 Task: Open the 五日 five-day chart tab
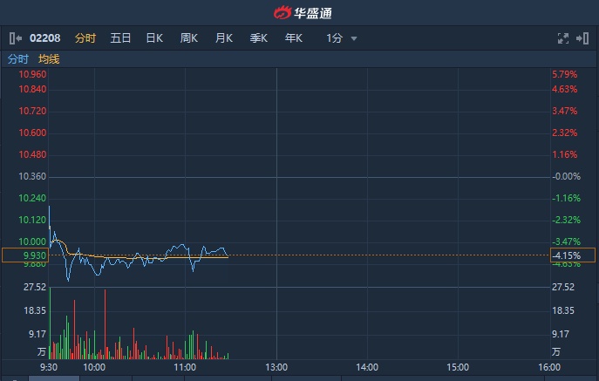120,38
